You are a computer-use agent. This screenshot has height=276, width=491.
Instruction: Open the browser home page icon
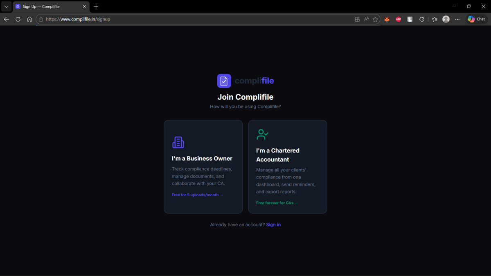[29, 19]
